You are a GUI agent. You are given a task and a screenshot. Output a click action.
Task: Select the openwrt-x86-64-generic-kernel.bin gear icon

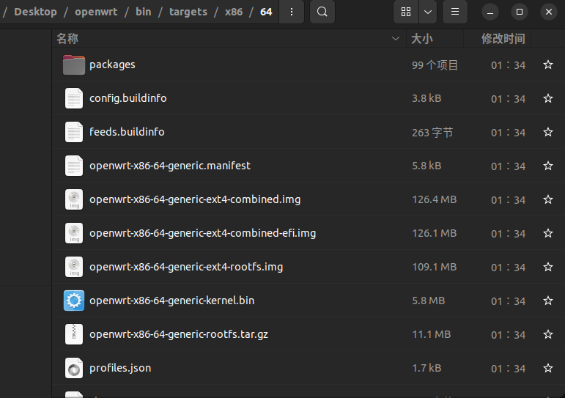coord(74,301)
